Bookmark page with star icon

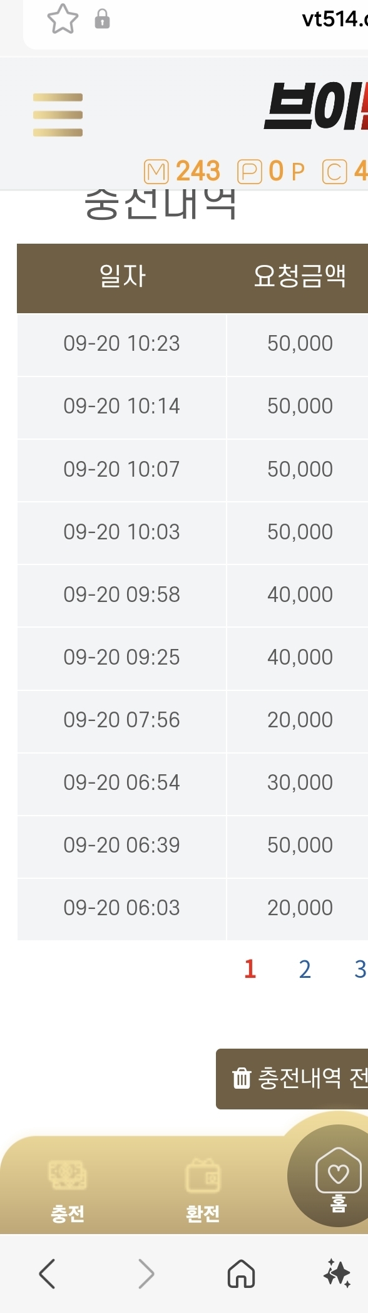[63, 19]
